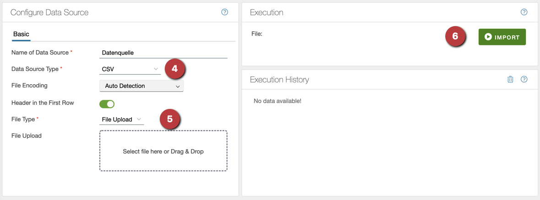Clear execution history with trash icon
This screenshot has width=540, height=200.
[510, 79]
